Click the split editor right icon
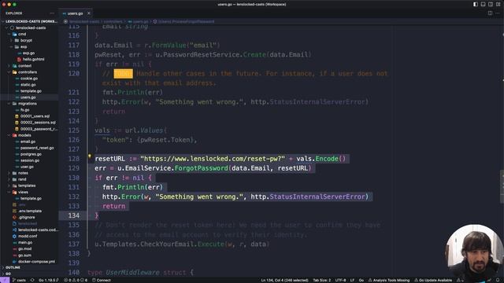The height and width of the screenshot is (283, 504). (x=490, y=13)
